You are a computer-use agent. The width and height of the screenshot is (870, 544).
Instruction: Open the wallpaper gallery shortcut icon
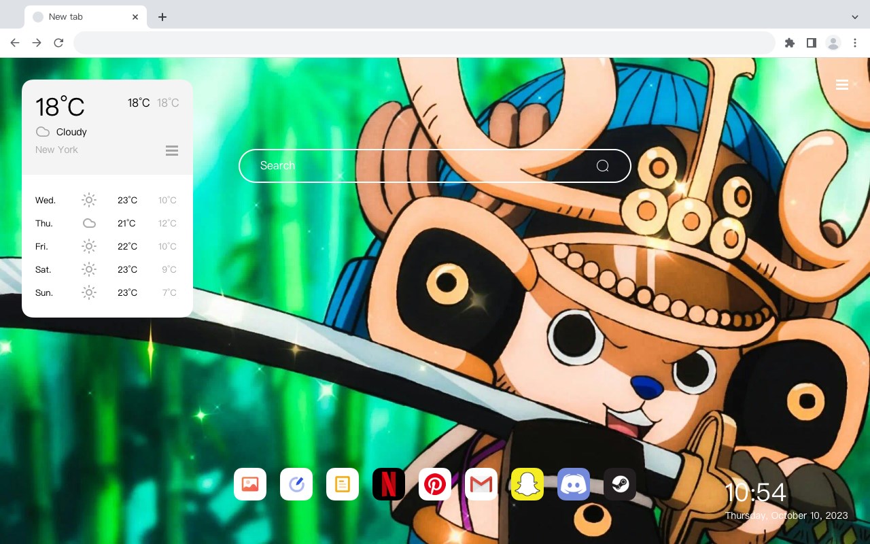pyautogui.click(x=250, y=484)
